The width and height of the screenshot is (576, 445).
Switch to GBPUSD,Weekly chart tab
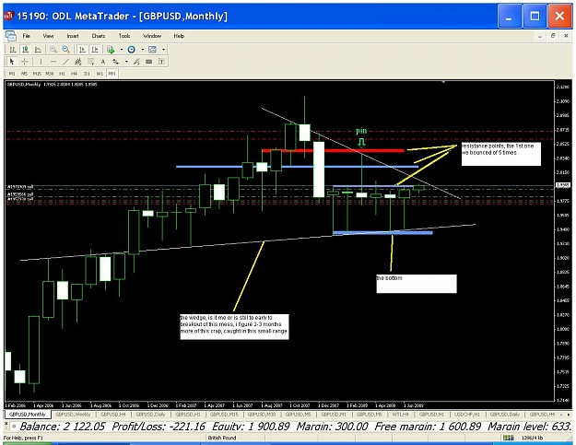pos(73,415)
